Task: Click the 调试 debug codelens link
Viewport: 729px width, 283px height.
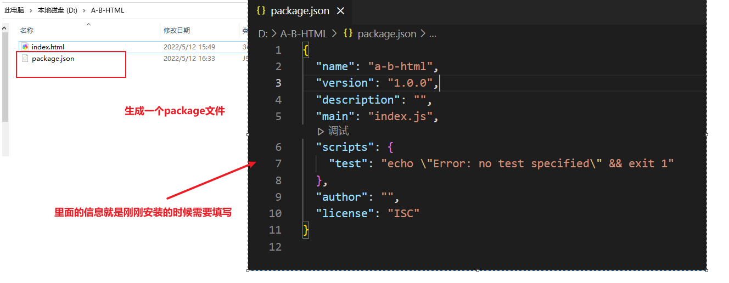Action: point(339,132)
